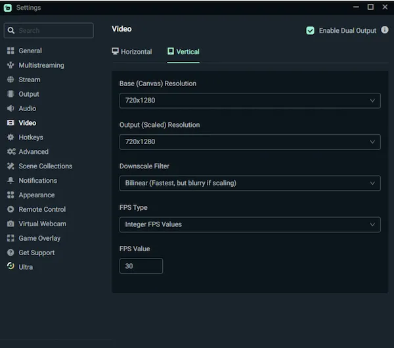The width and height of the screenshot is (394, 348).
Task: Switch to the Horizontal tab
Action: [132, 51]
